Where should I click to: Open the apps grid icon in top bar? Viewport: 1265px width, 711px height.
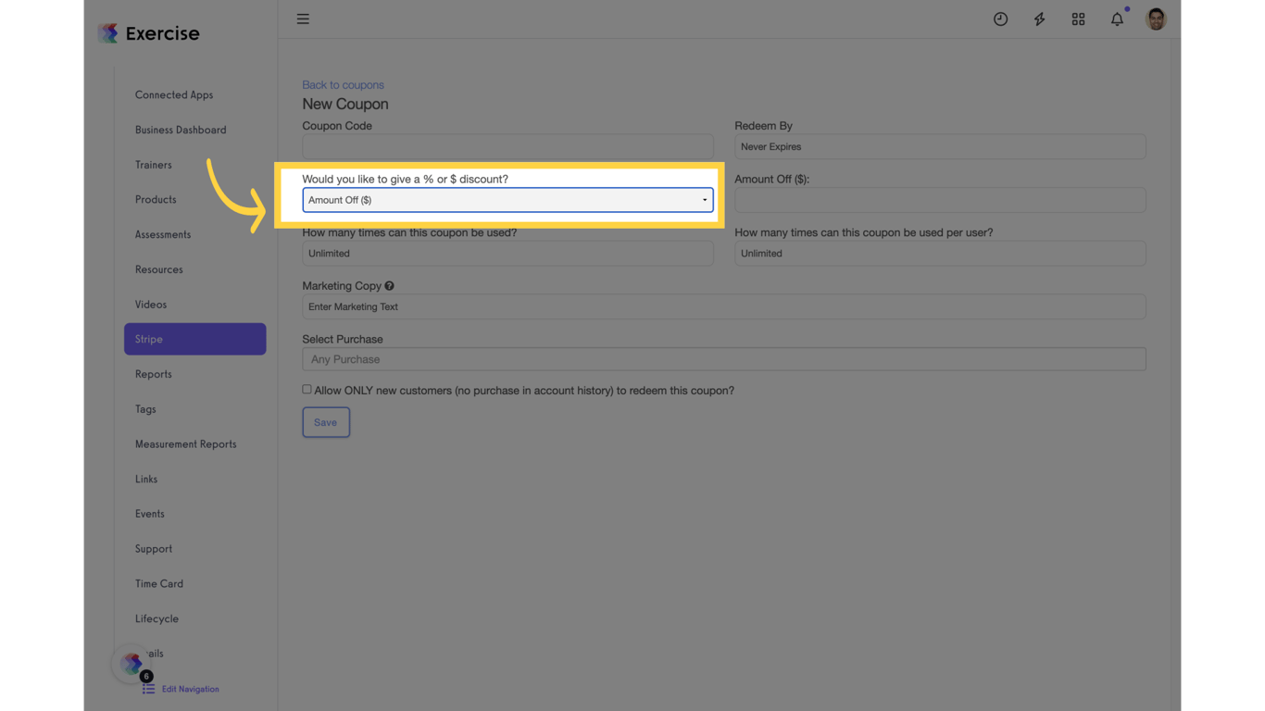(x=1078, y=19)
